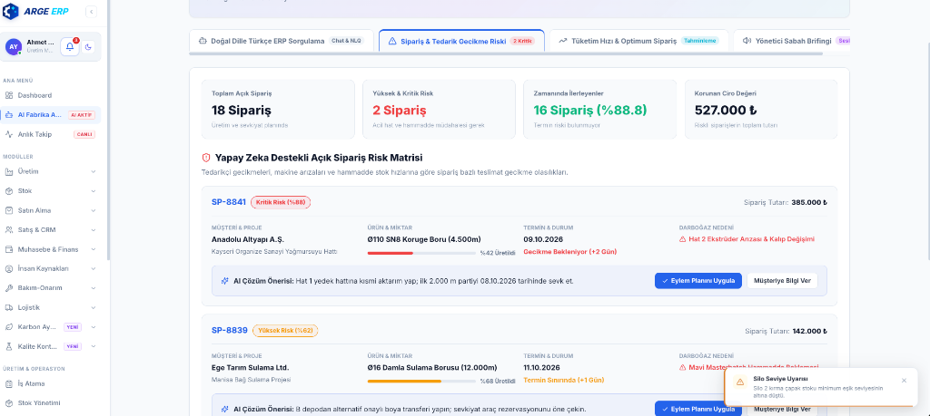Click the Muhasebe & Finans icon
Screen dimensions: 930x416
click(x=9, y=249)
